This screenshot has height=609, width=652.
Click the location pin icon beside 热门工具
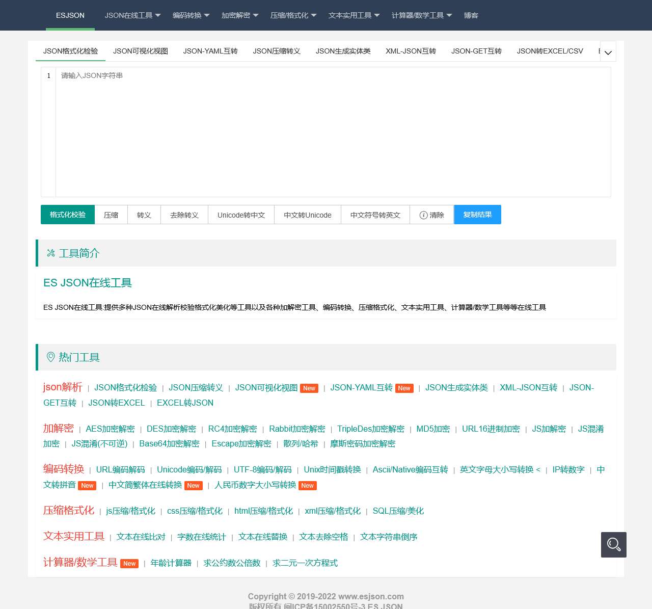[50, 357]
